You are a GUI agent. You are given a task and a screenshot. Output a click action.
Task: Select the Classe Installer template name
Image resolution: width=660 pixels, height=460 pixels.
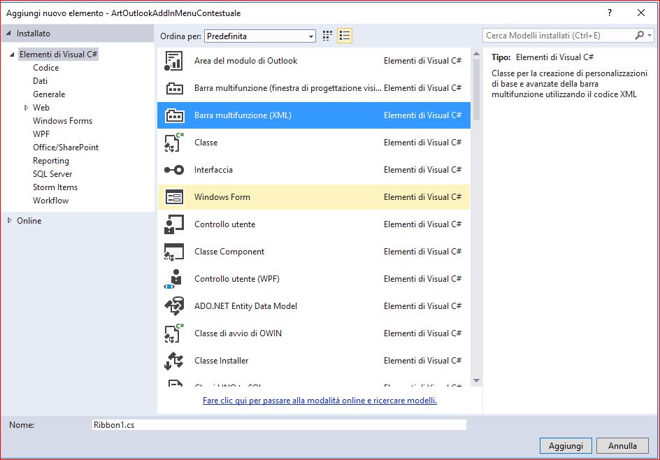222,361
